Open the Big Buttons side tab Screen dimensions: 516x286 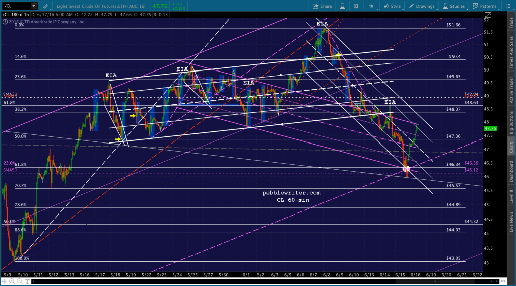511,123
